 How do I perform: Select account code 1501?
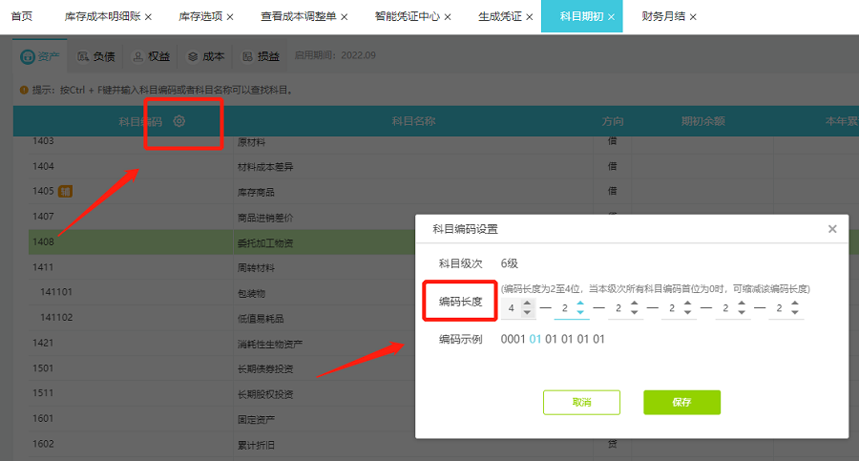point(43,367)
